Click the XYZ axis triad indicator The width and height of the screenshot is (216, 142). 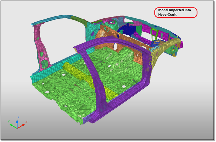(x=17, y=122)
